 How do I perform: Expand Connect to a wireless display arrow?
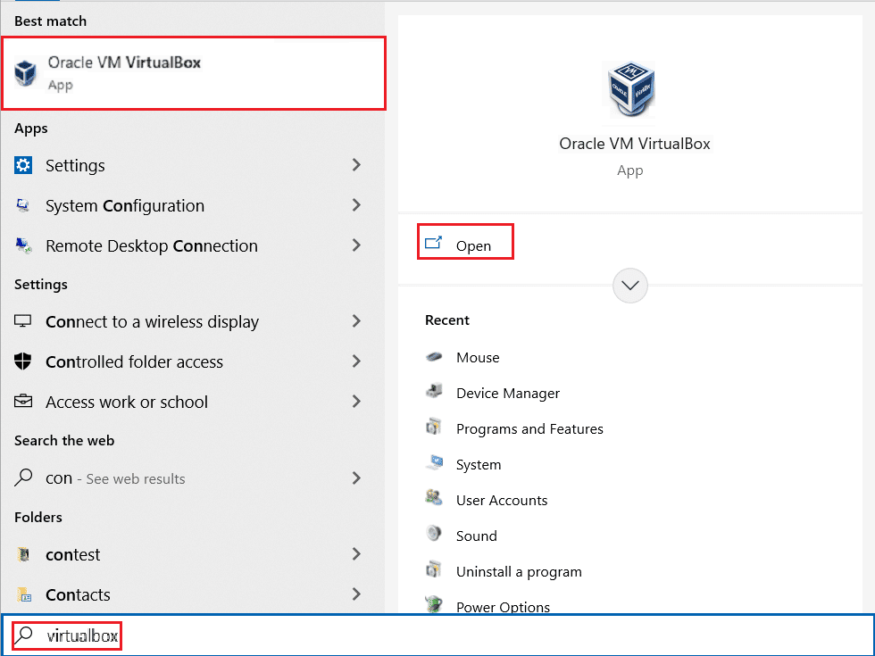[x=356, y=320]
